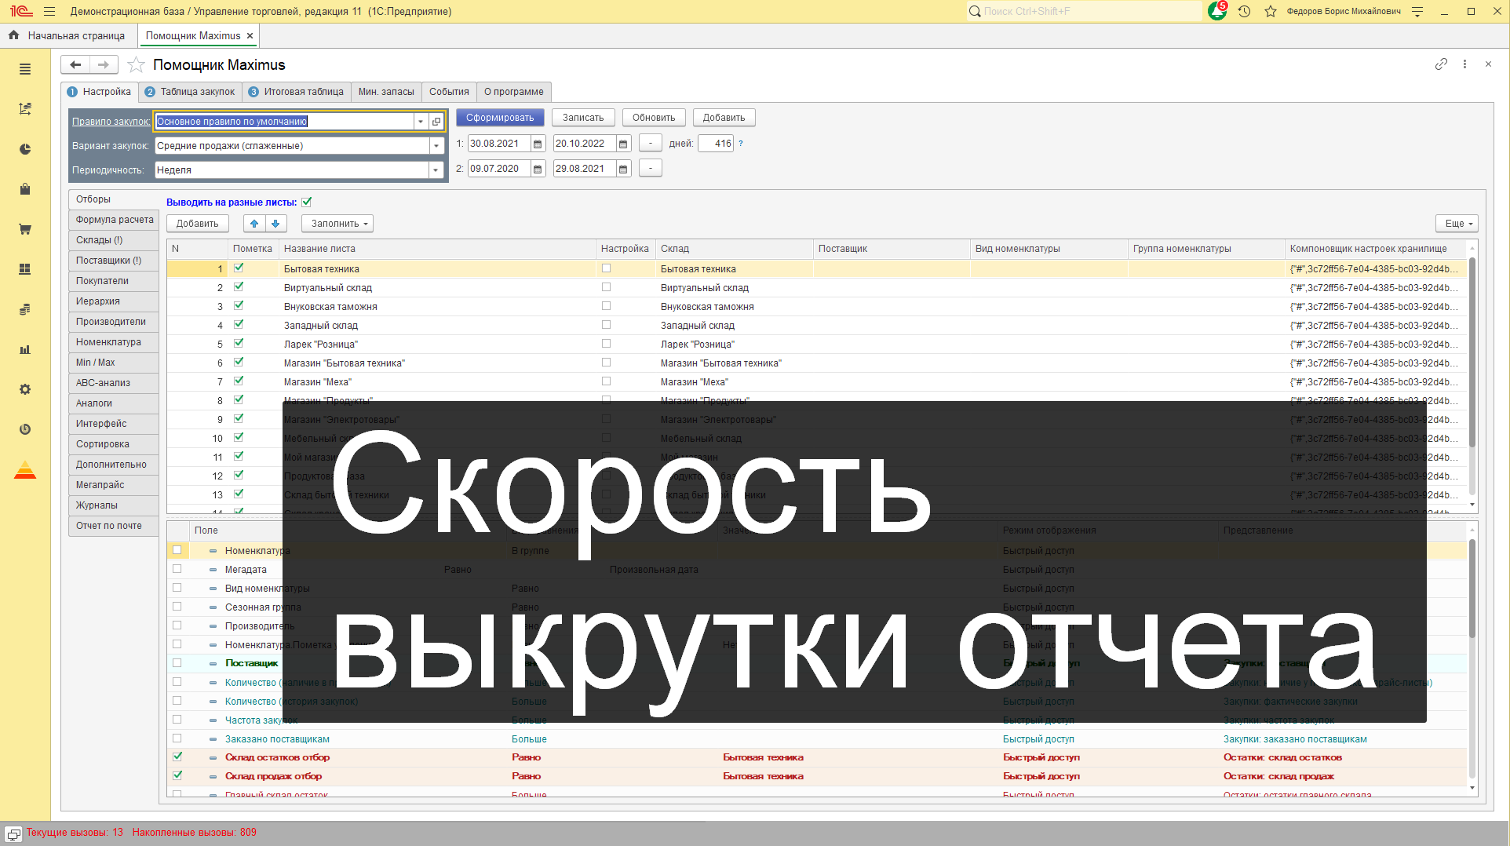This screenshot has width=1510, height=846.
Task: Open the gear administration section in sidebar
Action: 25,389
